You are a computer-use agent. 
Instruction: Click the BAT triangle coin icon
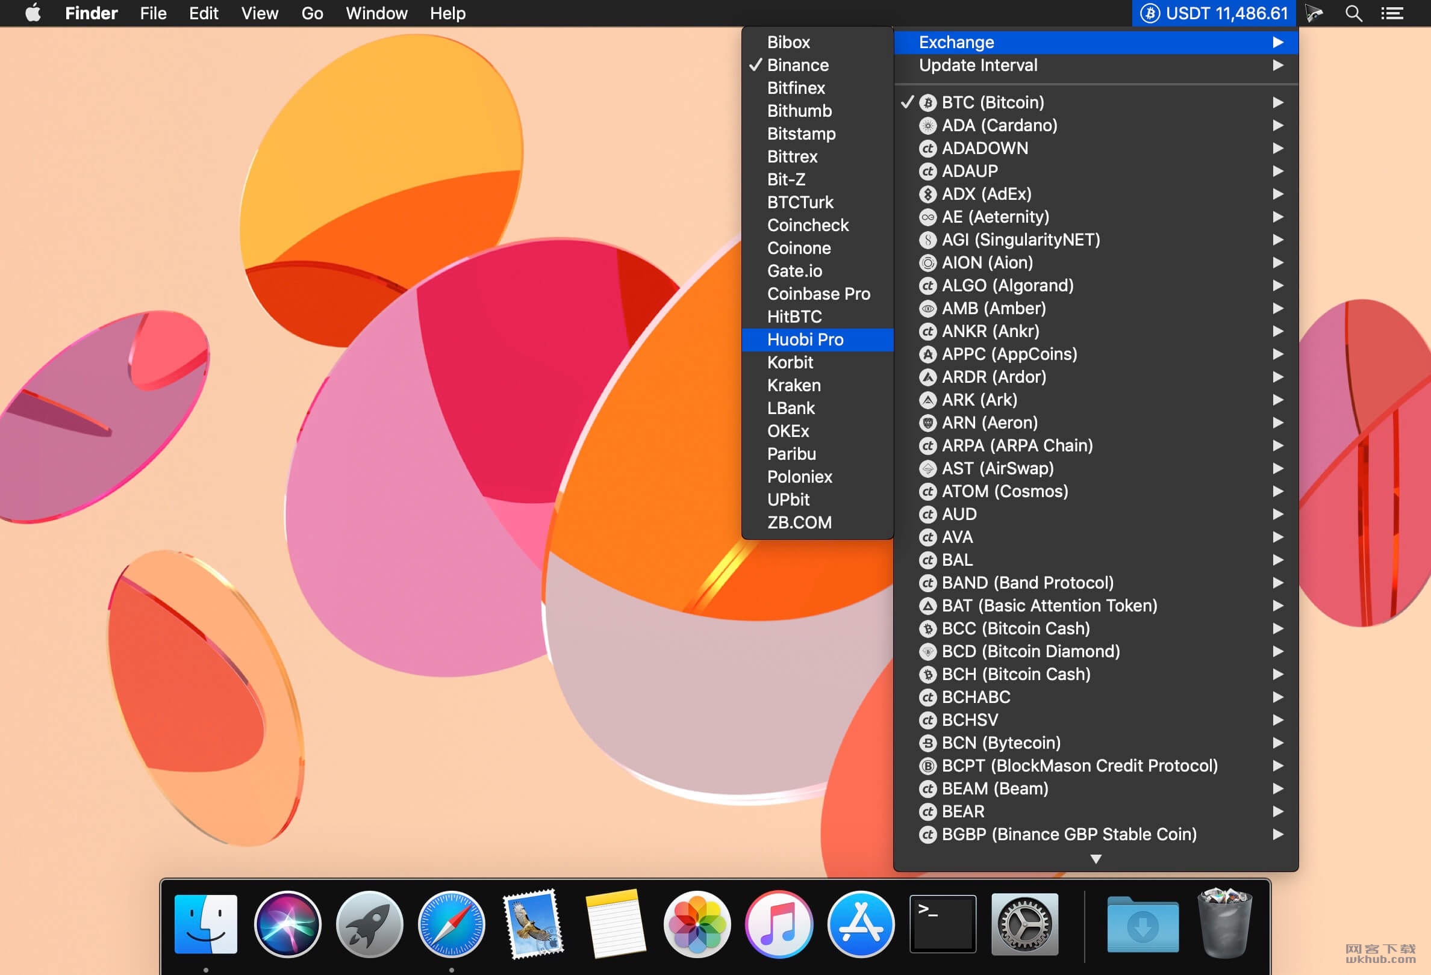point(928,606)
